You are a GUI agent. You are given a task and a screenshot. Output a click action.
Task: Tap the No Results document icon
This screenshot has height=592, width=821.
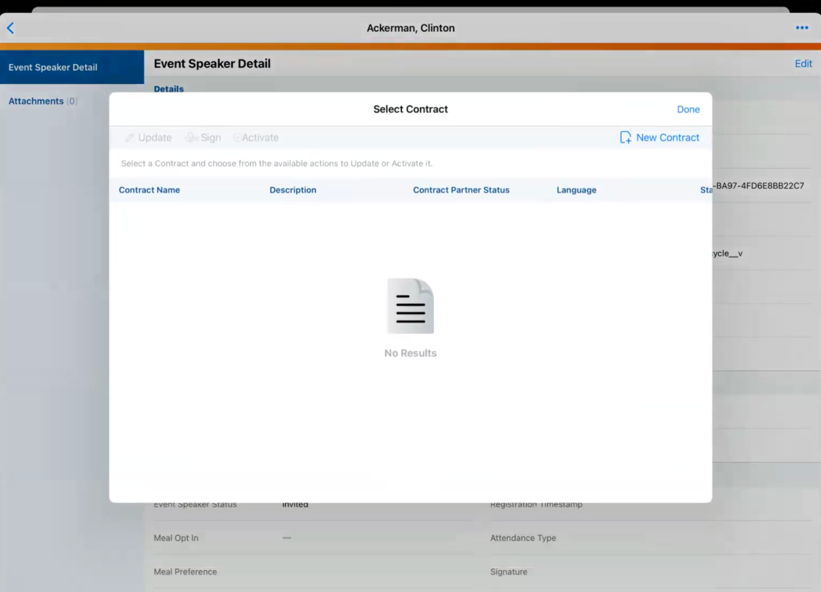[410, 306]
